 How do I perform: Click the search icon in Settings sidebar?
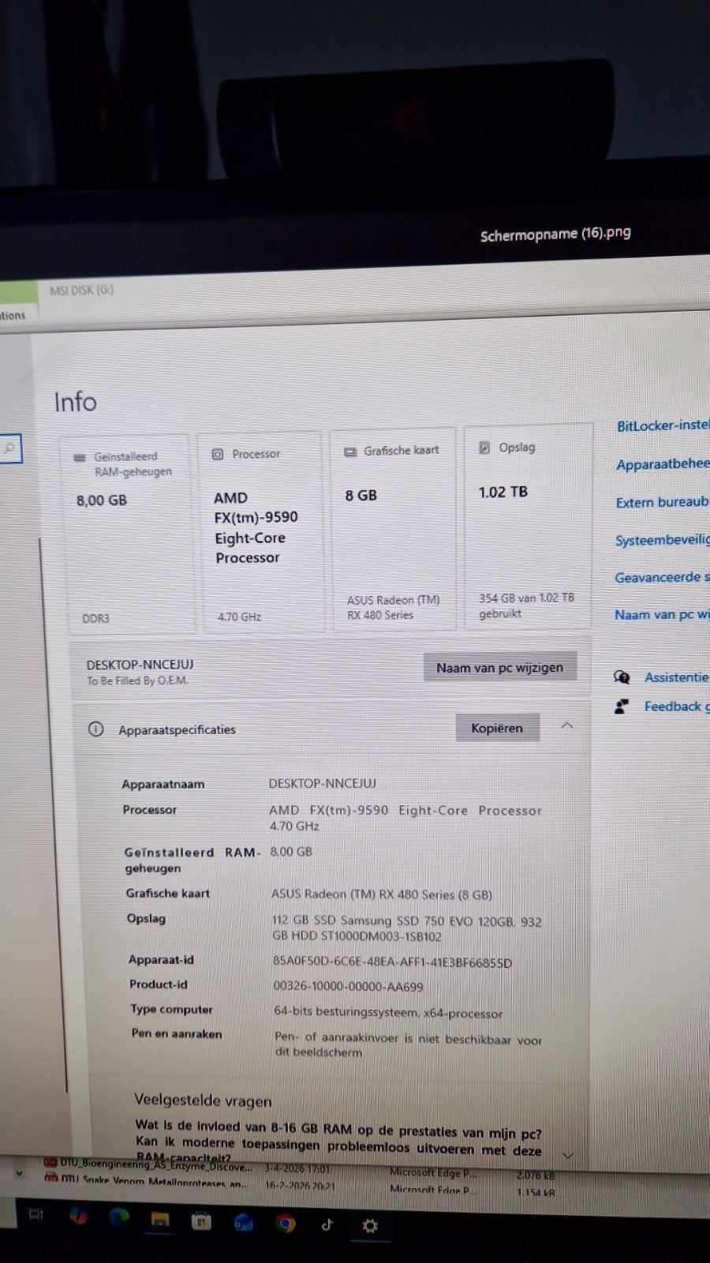pyautogui.click(x=9, y=448)
